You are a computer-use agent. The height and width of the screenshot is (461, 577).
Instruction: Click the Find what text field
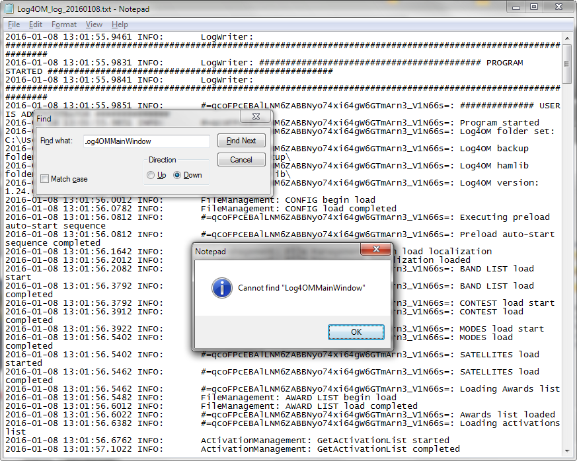pyautogui.click(x=147, y=141)
